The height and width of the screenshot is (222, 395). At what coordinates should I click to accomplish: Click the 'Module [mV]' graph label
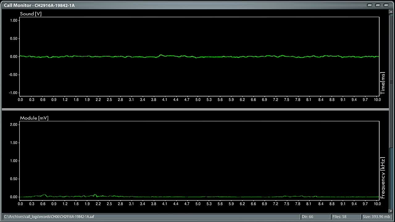[x=34, y=118]
